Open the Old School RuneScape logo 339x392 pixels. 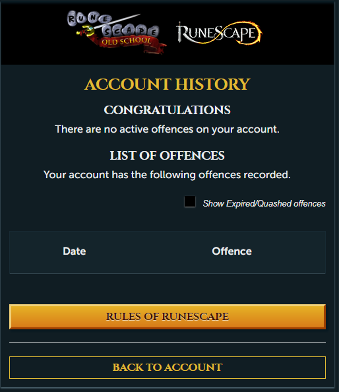pyautogui.click(x=117, y=32)
